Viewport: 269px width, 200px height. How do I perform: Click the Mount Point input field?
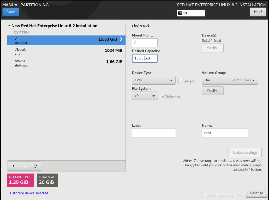coord(145,43)
